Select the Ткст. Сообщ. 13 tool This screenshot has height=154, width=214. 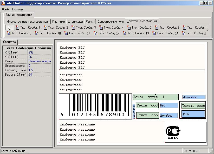click(x=136, y=33)
